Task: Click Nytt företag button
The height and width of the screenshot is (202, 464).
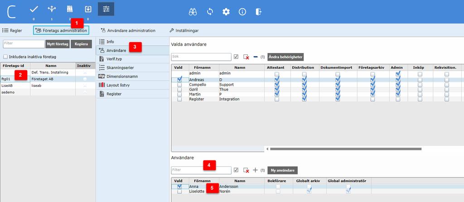Action: 58,44
